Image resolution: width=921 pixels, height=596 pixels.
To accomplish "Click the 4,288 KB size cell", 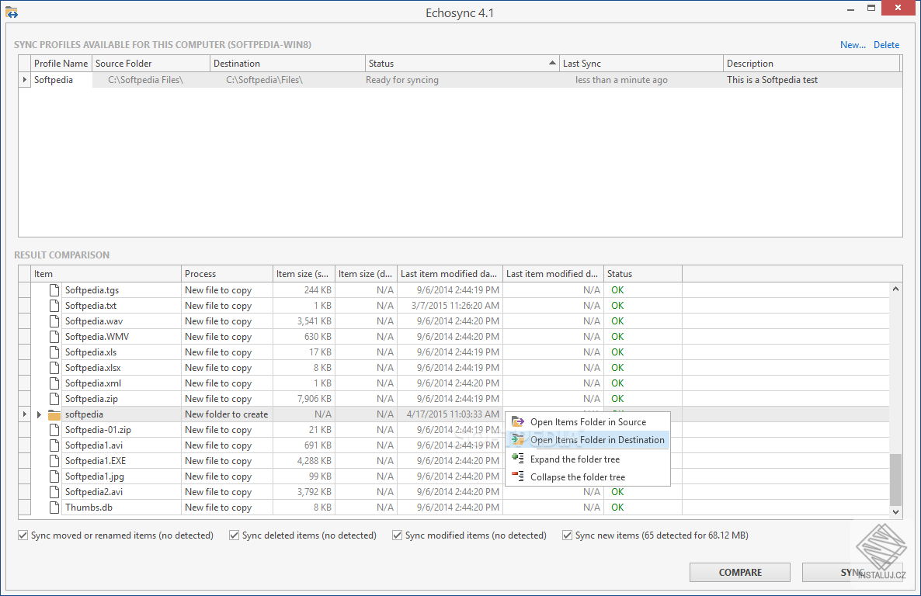I will 304,461.
